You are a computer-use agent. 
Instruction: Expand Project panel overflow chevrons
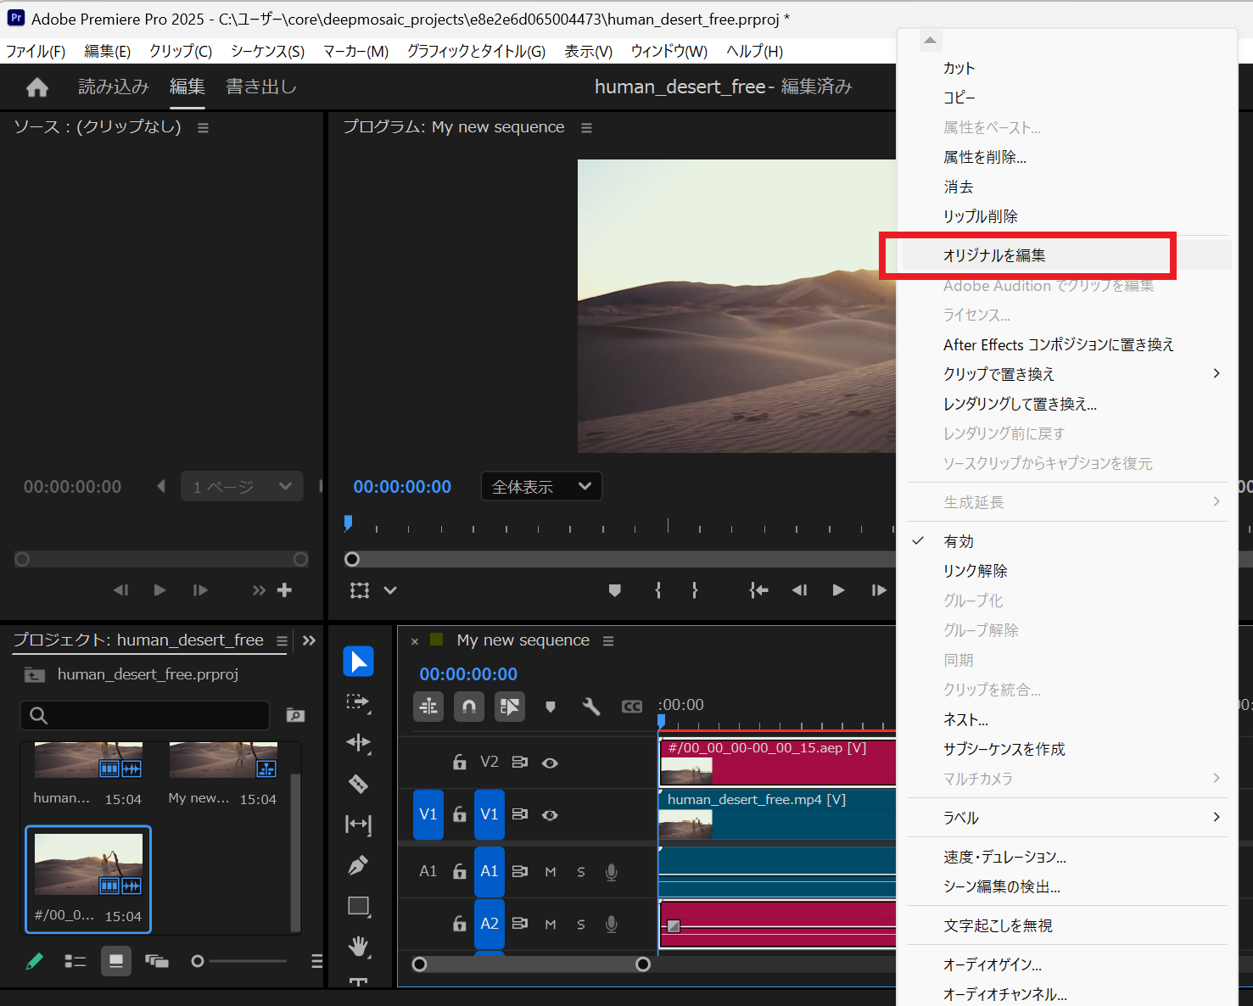(309, 640)
